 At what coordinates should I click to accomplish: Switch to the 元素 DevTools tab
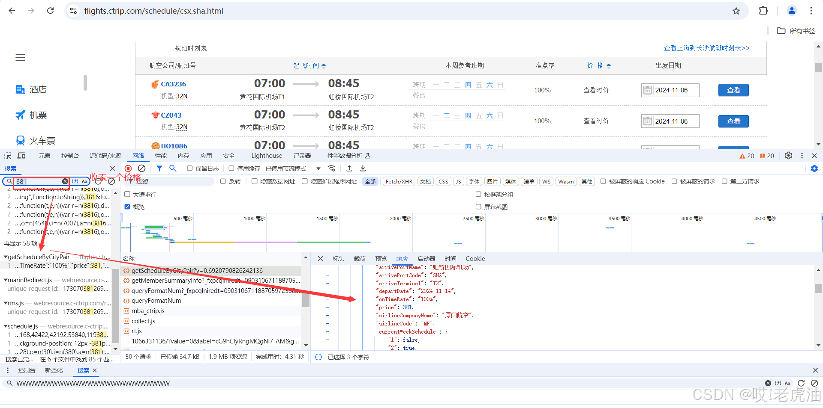[x=45, y=156]
